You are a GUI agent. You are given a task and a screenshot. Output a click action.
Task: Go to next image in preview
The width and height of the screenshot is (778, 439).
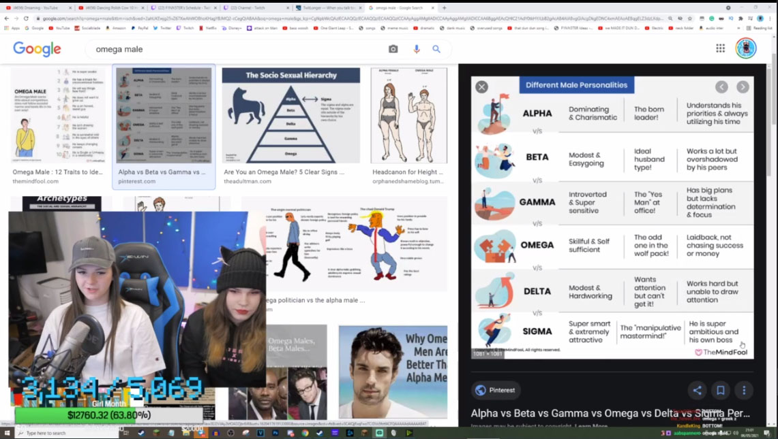click(x=743, y=87)
